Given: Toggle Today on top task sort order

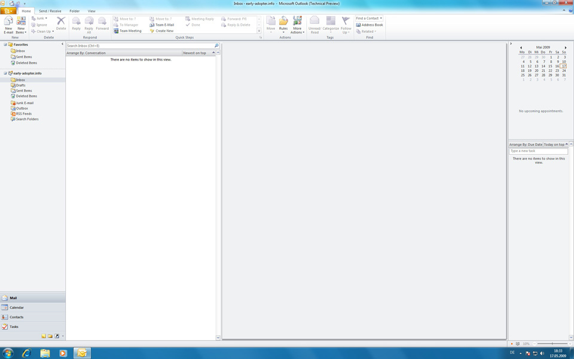Looking at the screenshot, I should (555, 145).
